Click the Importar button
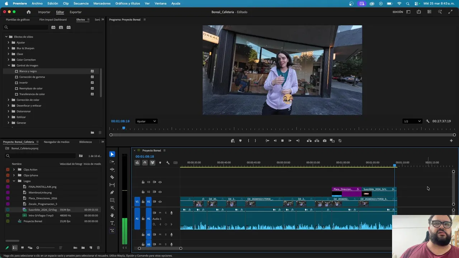 tap(44, 12)
